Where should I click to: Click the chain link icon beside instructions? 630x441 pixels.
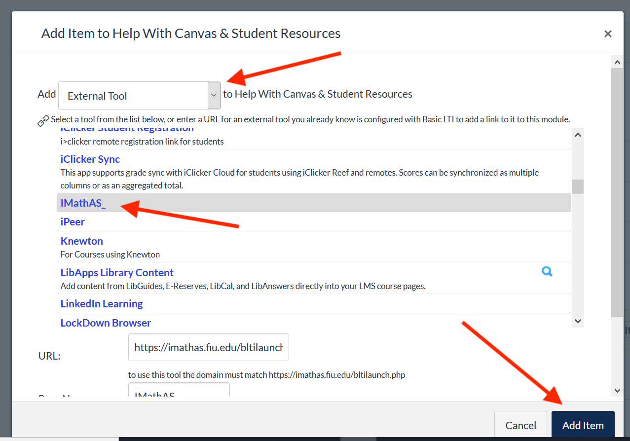pos(43,120)
